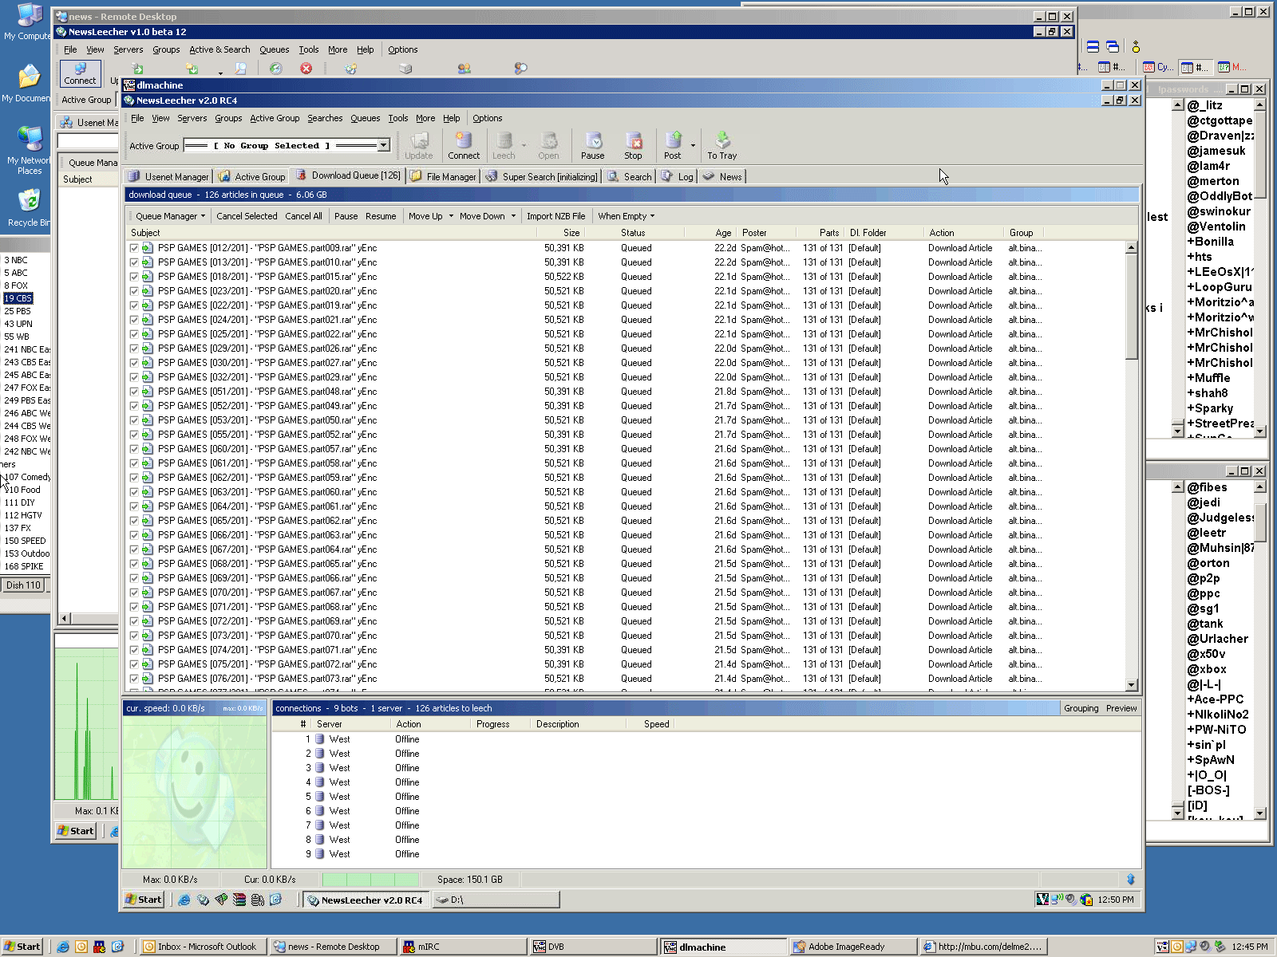Toggle checkbox for PSP GAMES [029/201] article
Screen dimensions: 1277x957
(x=134, y=349)
